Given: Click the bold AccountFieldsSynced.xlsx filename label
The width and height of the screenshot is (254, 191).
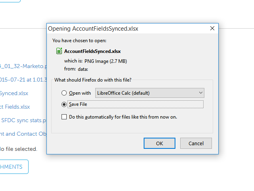Looking at the screenshot, I should 92,51.
